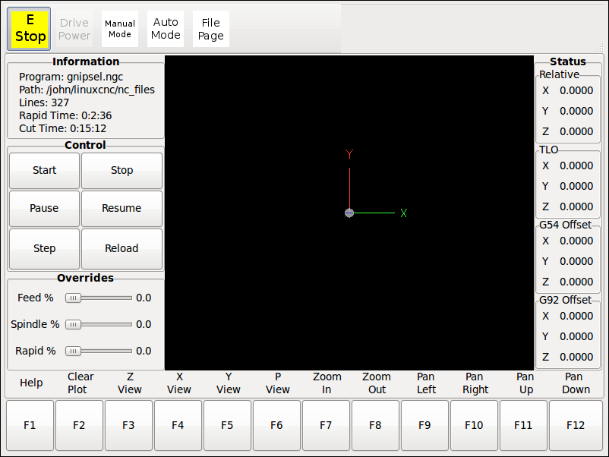609x457 pixels.
Task: Click the green X axis label in plot
Action: (403, 213)
